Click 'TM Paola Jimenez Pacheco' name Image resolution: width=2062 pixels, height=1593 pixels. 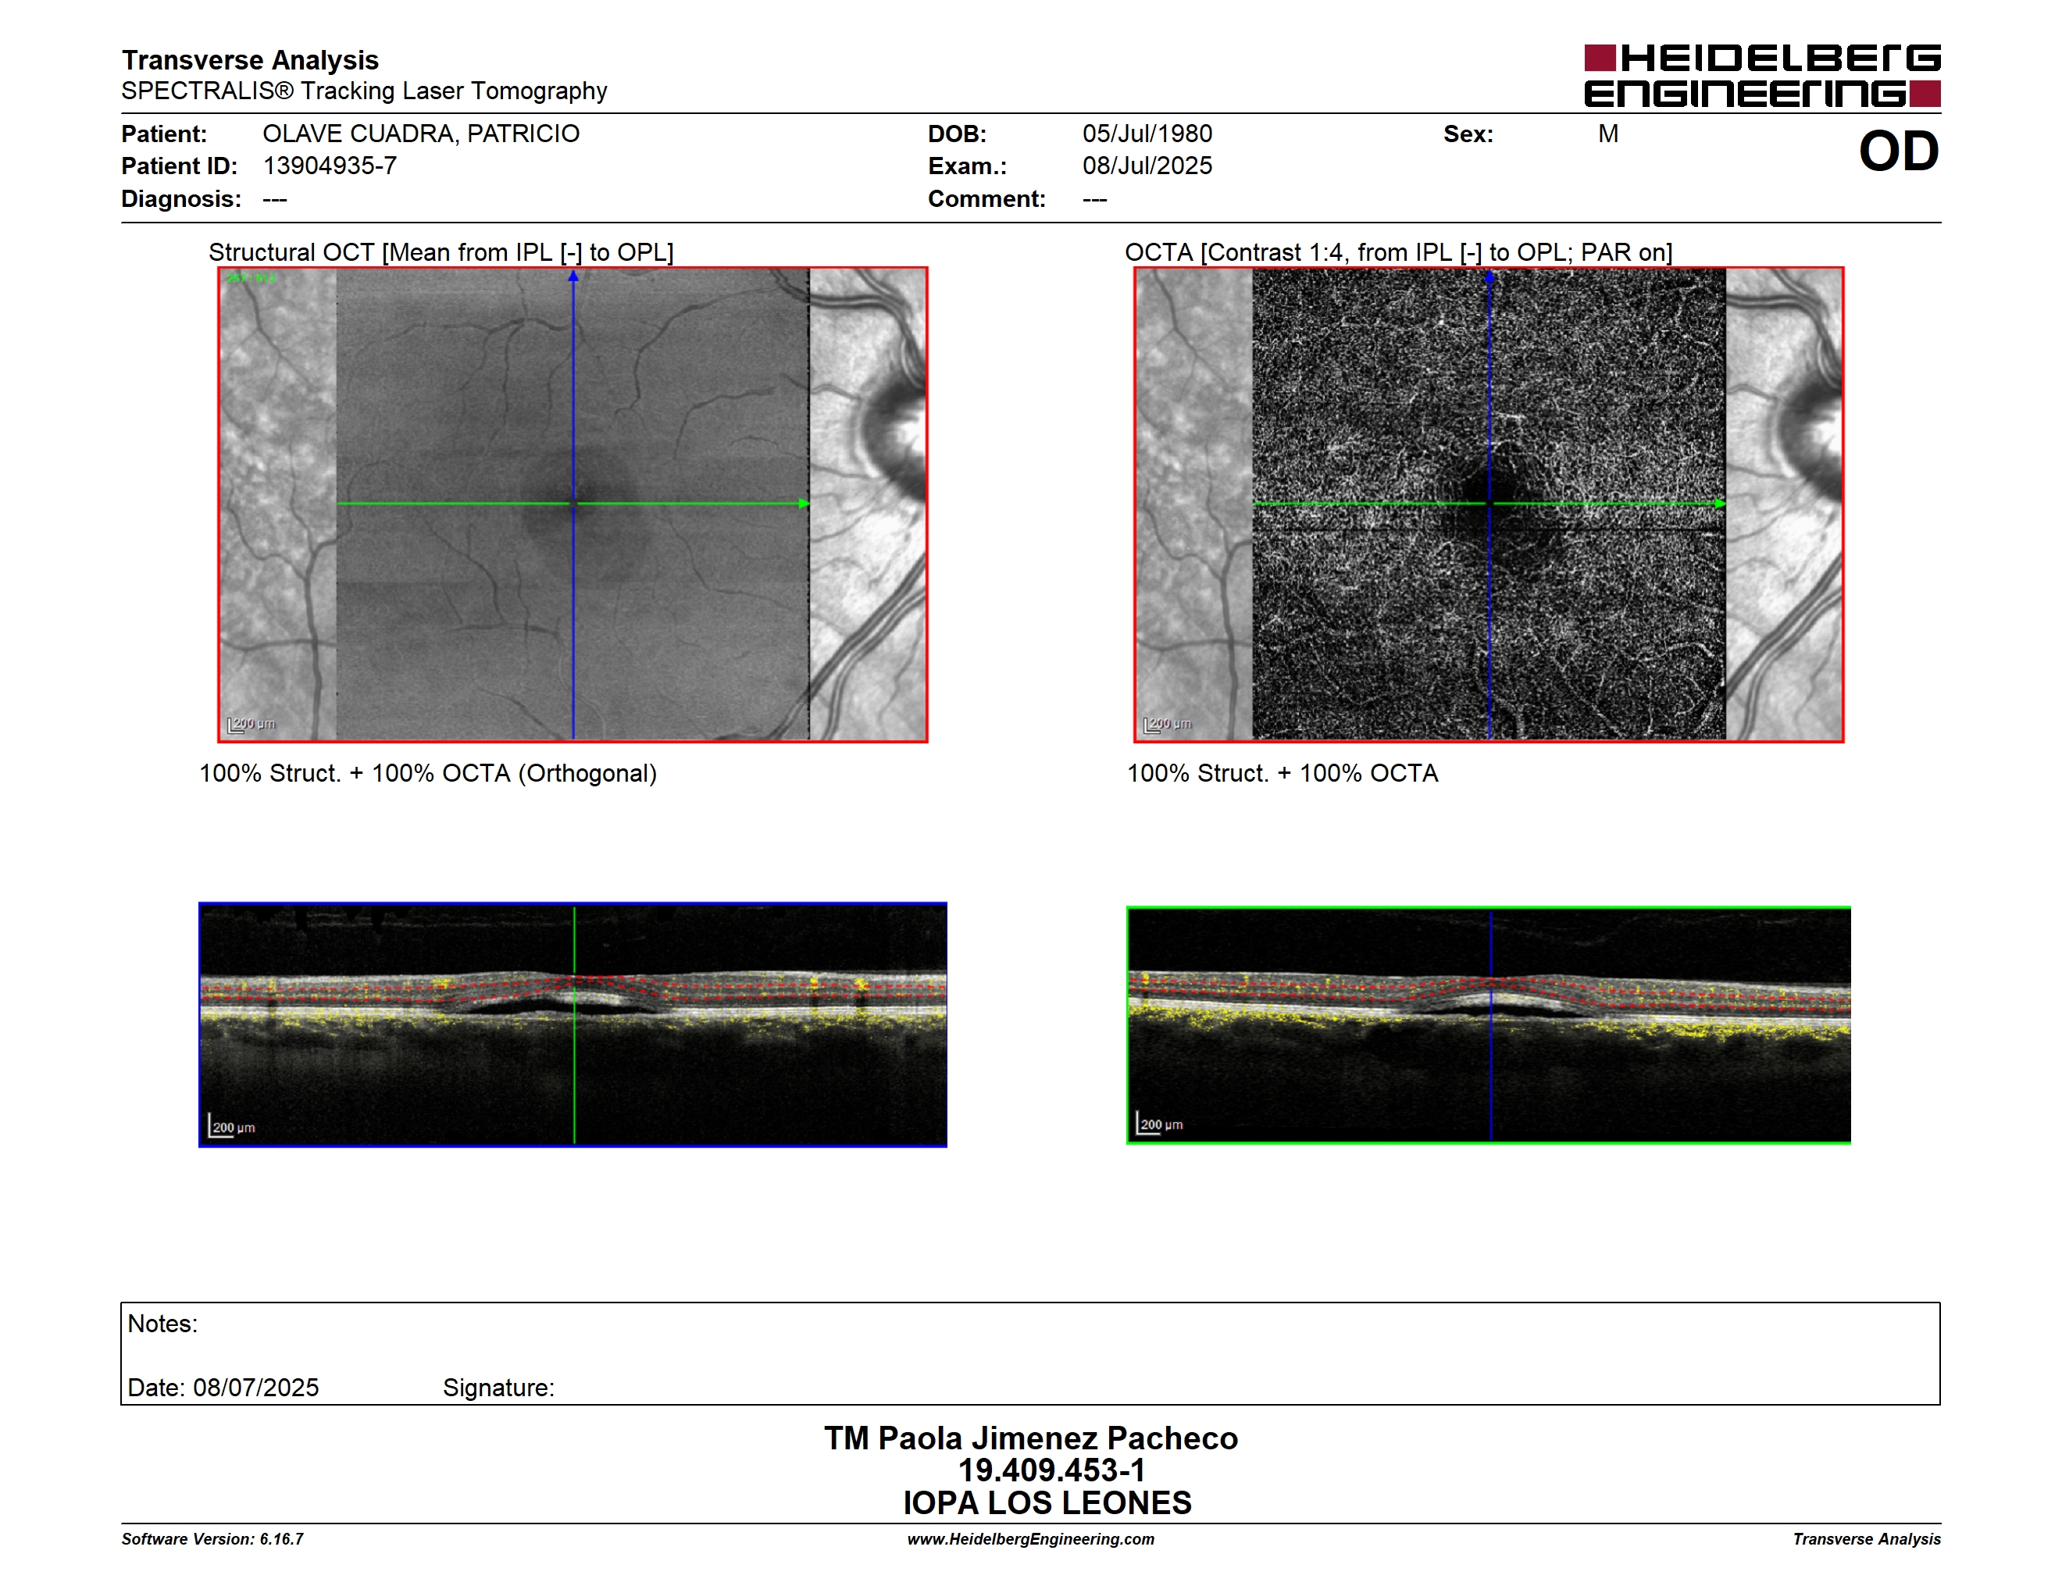coord(1031,1438)
